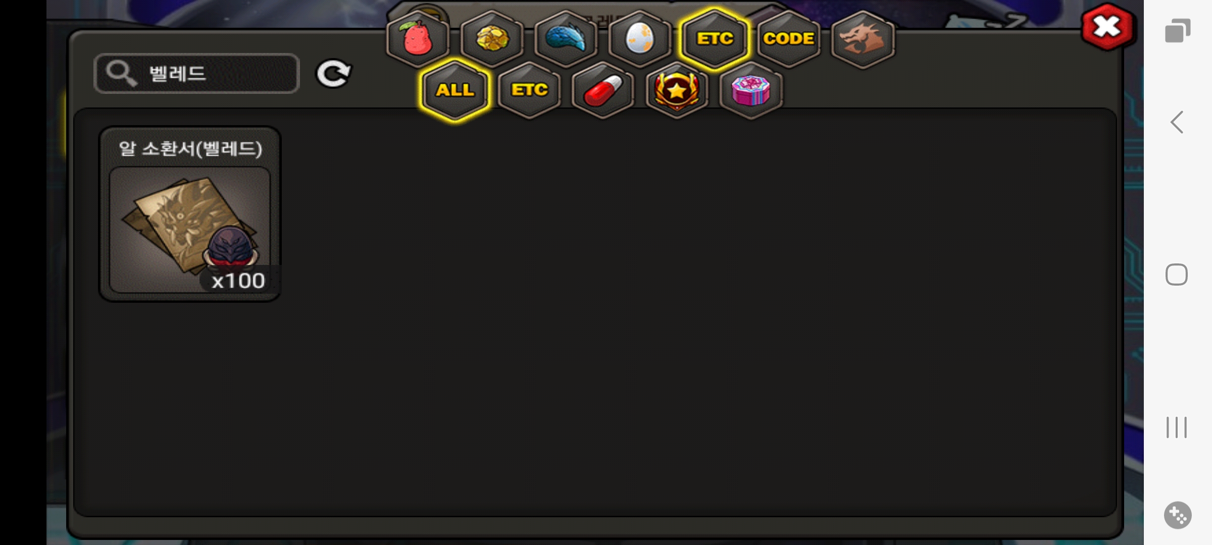Open the egg category tab
Viewport: 1212px width, 545px height.
coord(640,39)
